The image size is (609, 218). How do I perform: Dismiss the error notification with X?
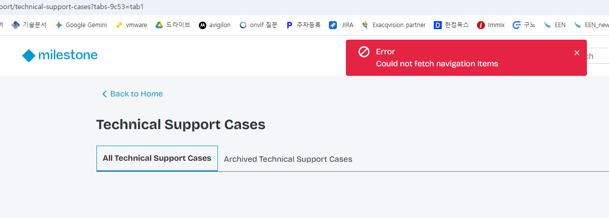pos(577,53)
